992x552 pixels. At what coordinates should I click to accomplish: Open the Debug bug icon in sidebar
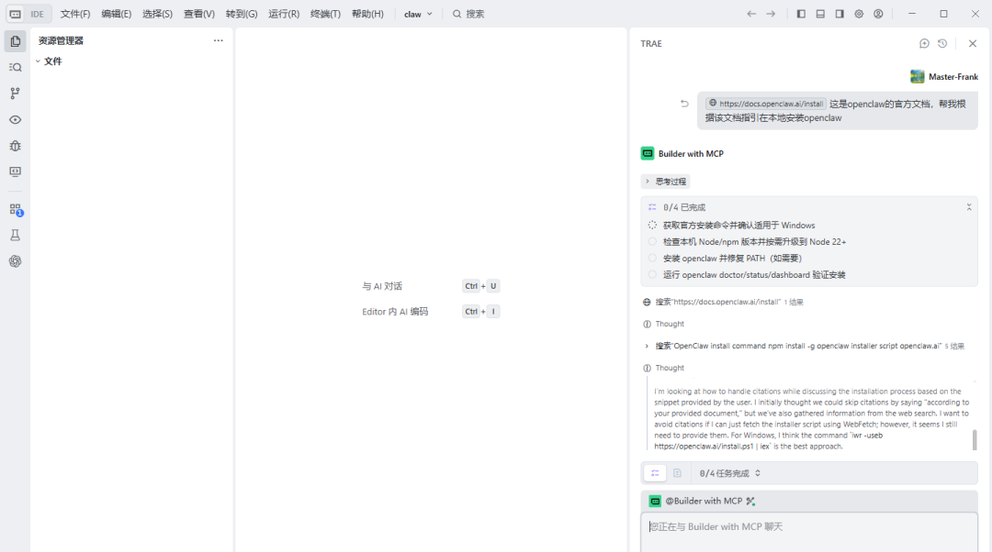(x=16, y=146)
